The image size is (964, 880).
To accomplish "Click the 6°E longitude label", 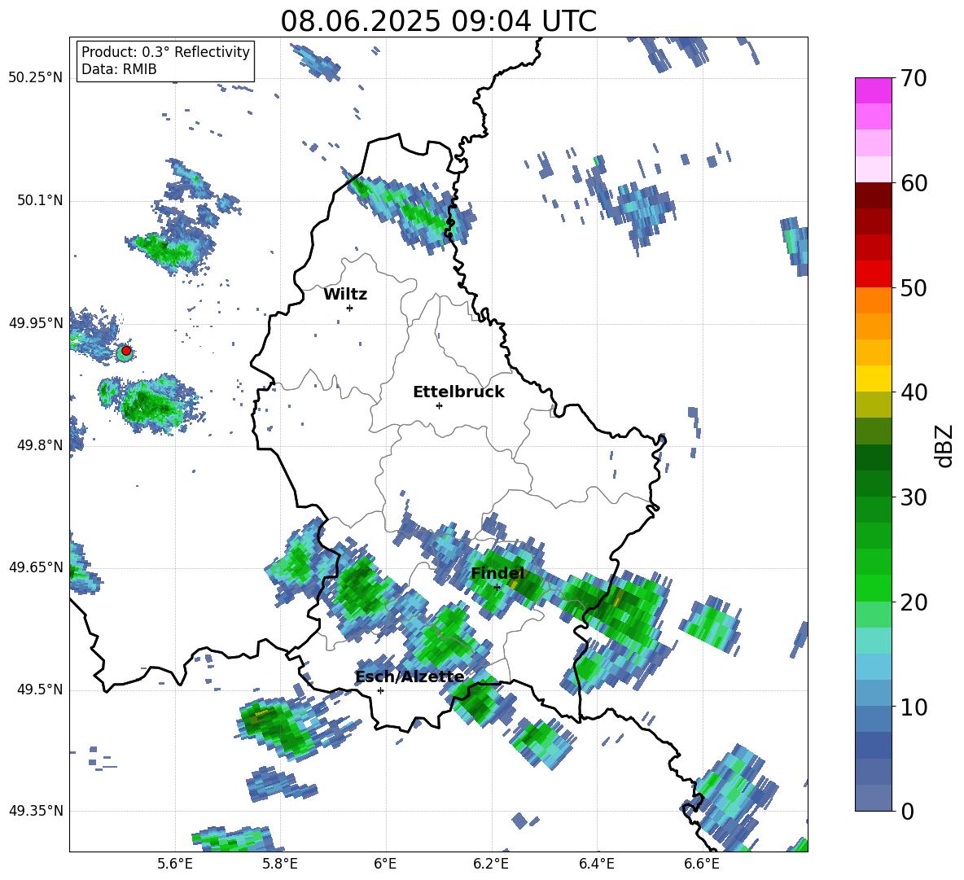I will 385,864.
